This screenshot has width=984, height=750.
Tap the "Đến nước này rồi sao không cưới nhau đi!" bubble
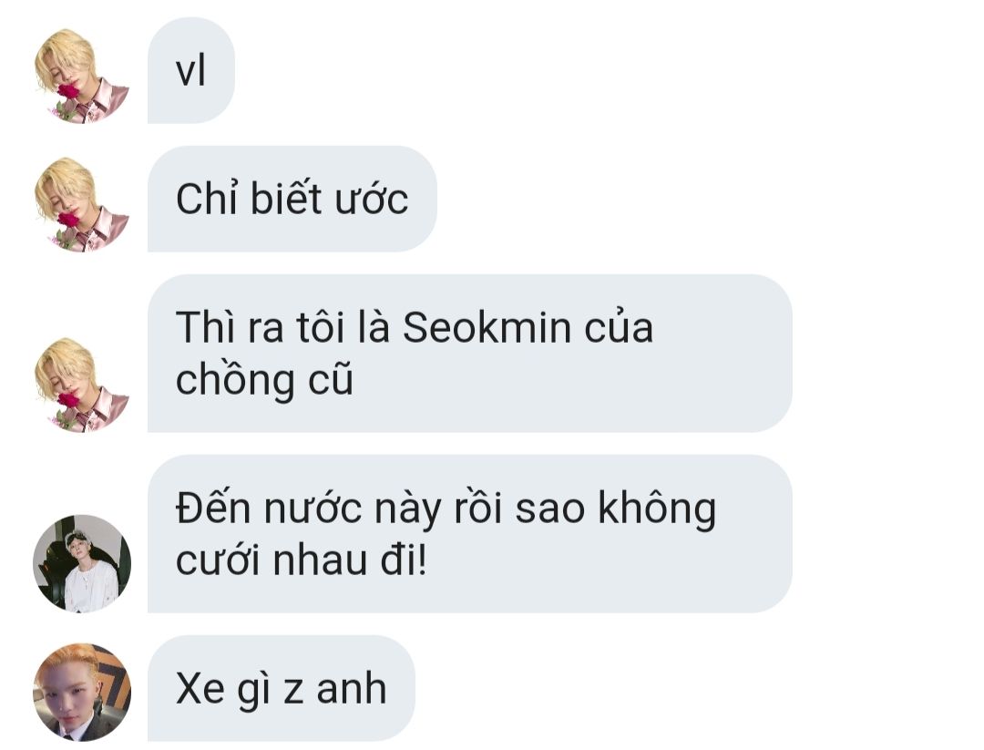click(470, 534)
